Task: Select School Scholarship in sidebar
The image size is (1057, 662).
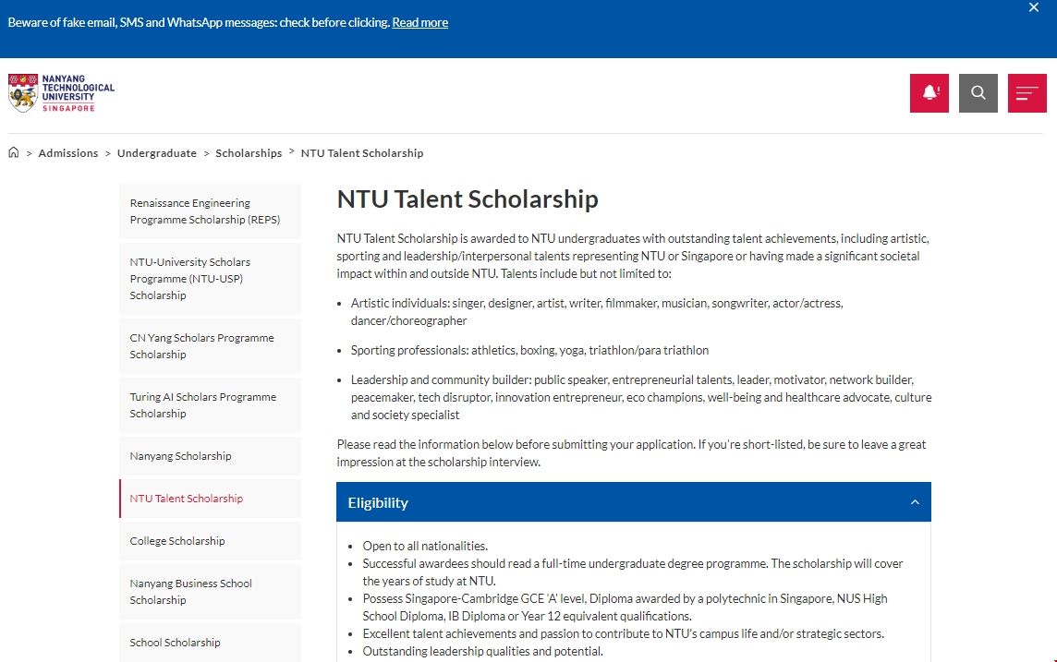Action: pos(175,643)
